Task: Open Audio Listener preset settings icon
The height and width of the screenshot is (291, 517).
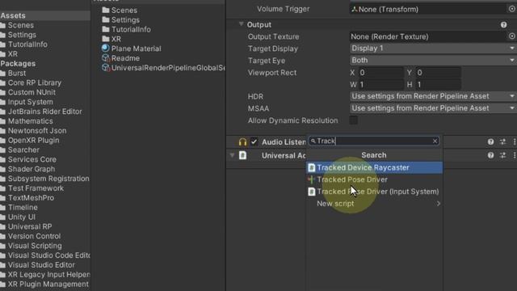Action: [502, 142]
